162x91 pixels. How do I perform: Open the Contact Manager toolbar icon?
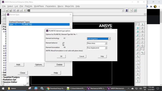coord(135,11)
